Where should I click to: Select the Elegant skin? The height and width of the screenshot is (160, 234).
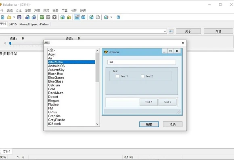(x=71, y=101)
